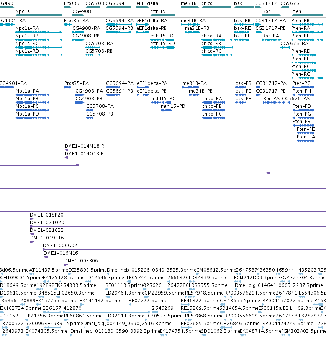Select the me31B gene label
The width and height of the screenshot is (326, 337).
pyautogui.click(x=189, y=3)
